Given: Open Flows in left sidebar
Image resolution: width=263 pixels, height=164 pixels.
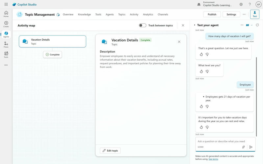Looking at the screenshot, I should (x=6, y=45).
